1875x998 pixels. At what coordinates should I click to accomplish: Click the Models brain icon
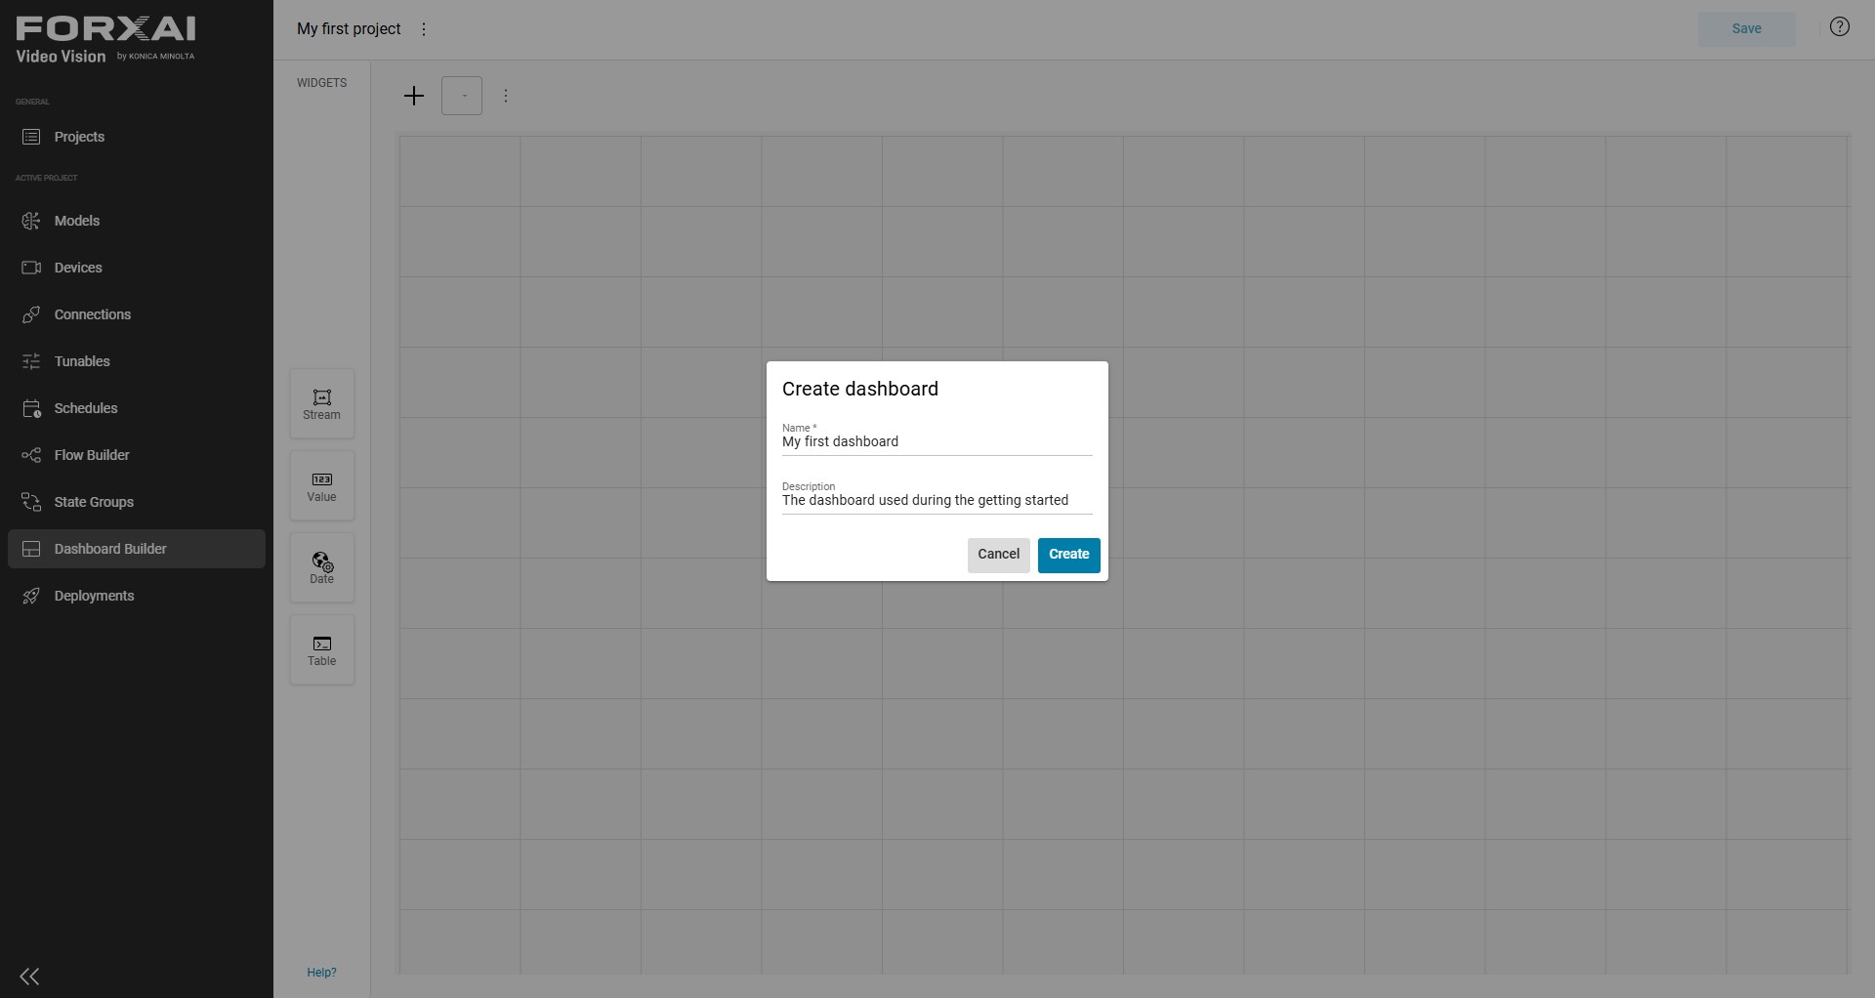click(x=31, y=221)
